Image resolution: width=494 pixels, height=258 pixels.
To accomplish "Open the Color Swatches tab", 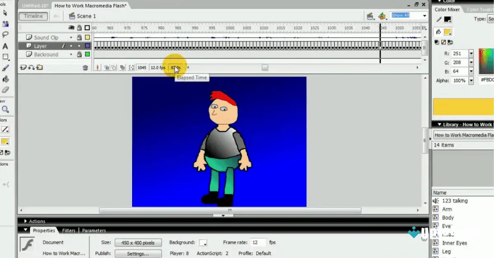I will pyautogui.click(x=480, y=9).
